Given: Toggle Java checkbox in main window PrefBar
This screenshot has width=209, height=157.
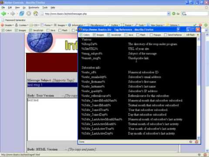Looking at the screenshot, I should (48, 30).
